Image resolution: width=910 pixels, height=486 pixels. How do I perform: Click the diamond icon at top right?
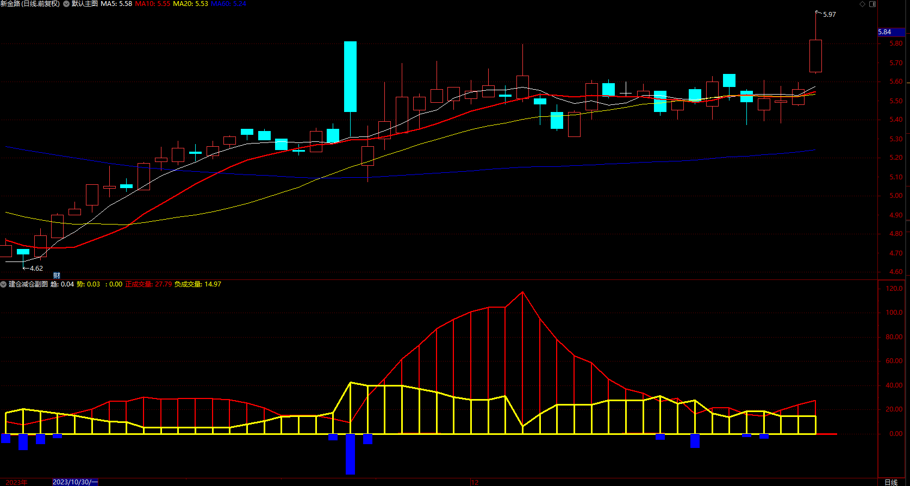[x=862, y=4]
